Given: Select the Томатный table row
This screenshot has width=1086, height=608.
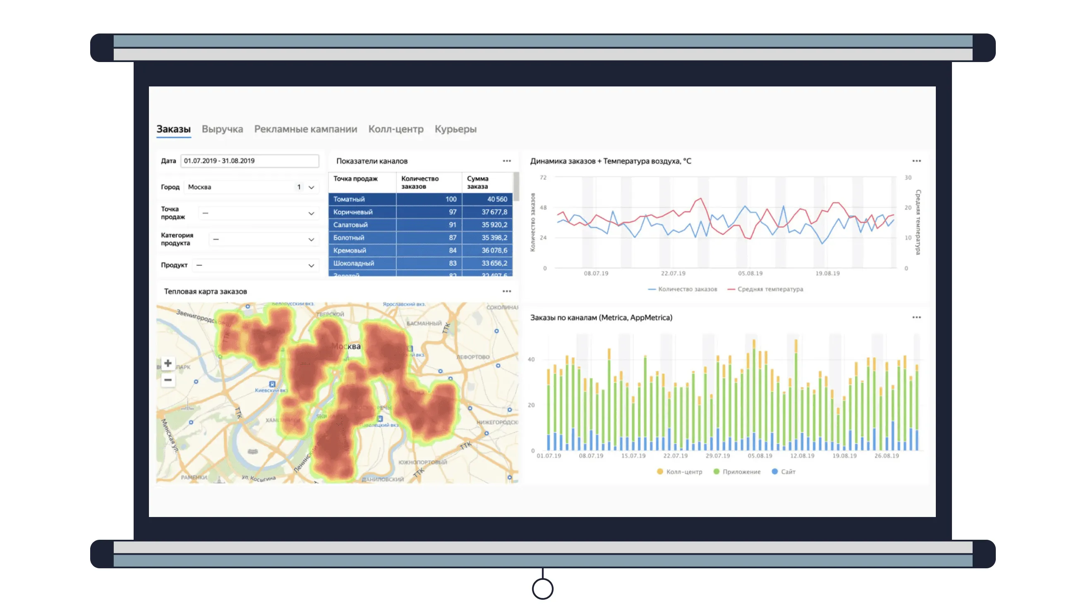Looking at the screenshot, I should click(x=420, y=199).
